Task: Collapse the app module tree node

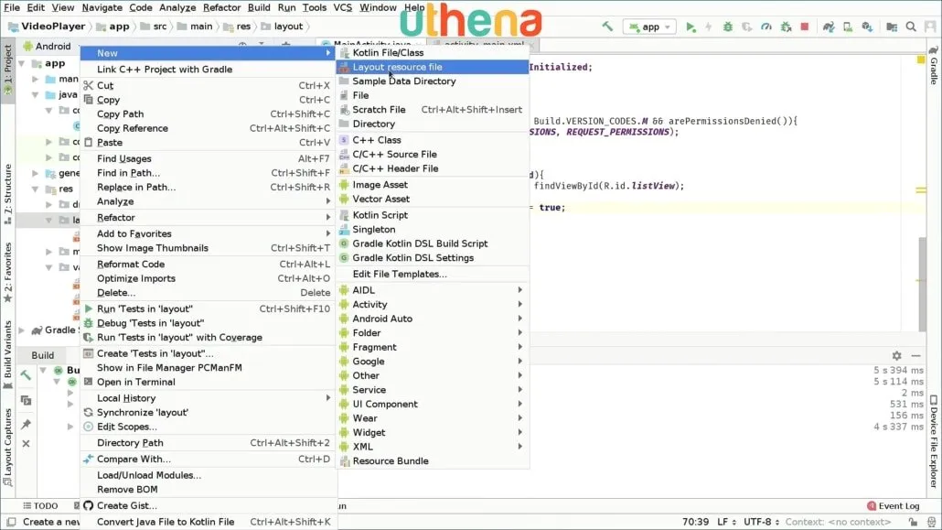Action: (22, 63)
